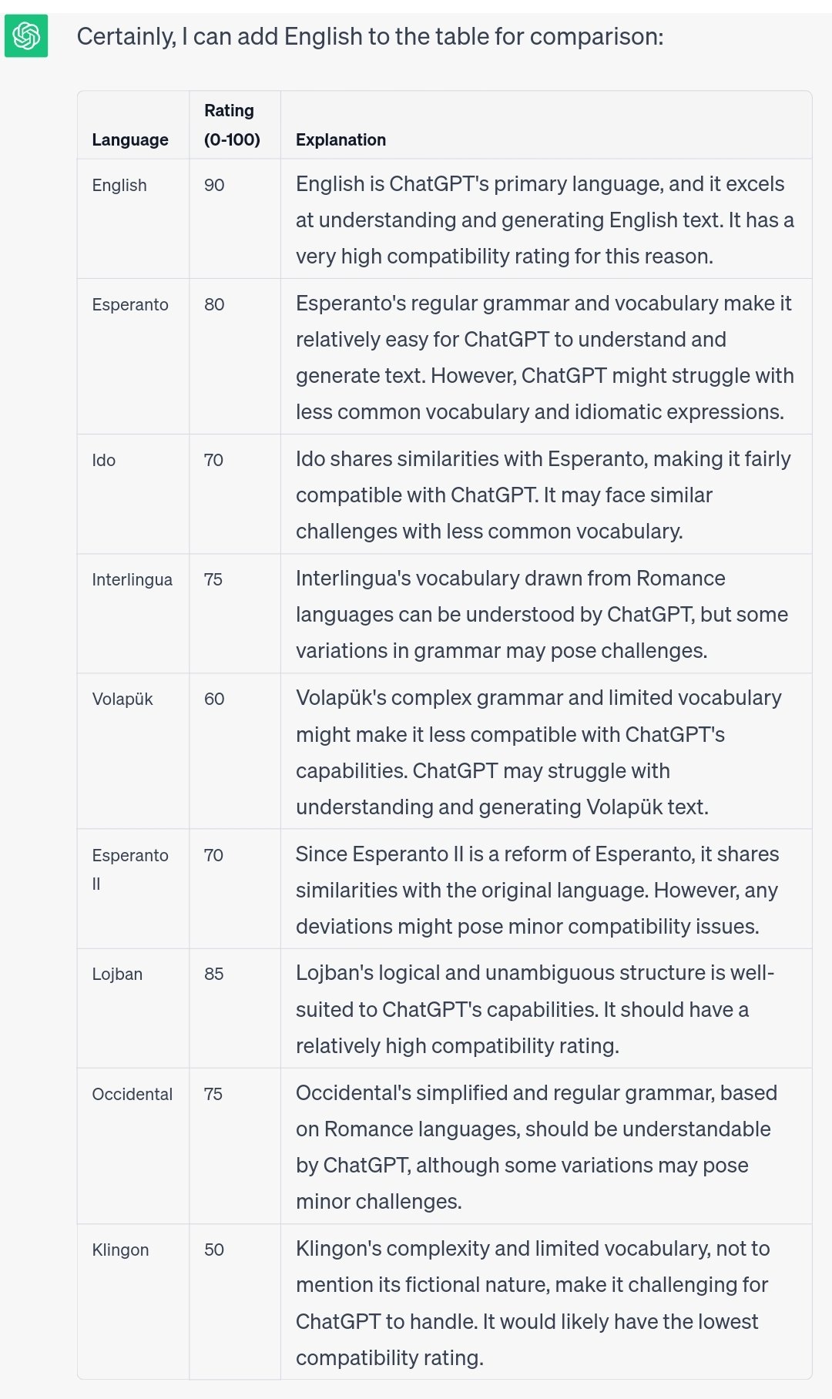Click the Explanation column header
832x1399 pixels.
341,139
